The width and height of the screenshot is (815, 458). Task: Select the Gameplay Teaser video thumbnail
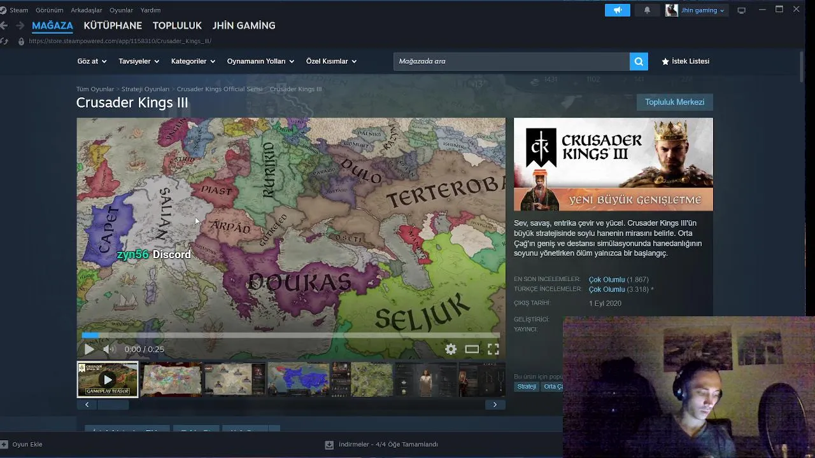(108, 379)
